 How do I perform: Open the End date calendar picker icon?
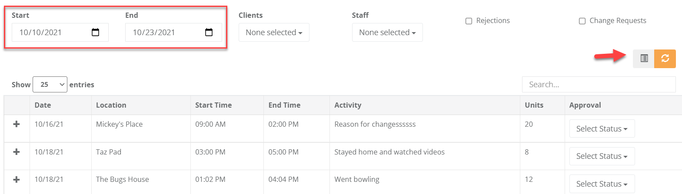click(209, 33)
